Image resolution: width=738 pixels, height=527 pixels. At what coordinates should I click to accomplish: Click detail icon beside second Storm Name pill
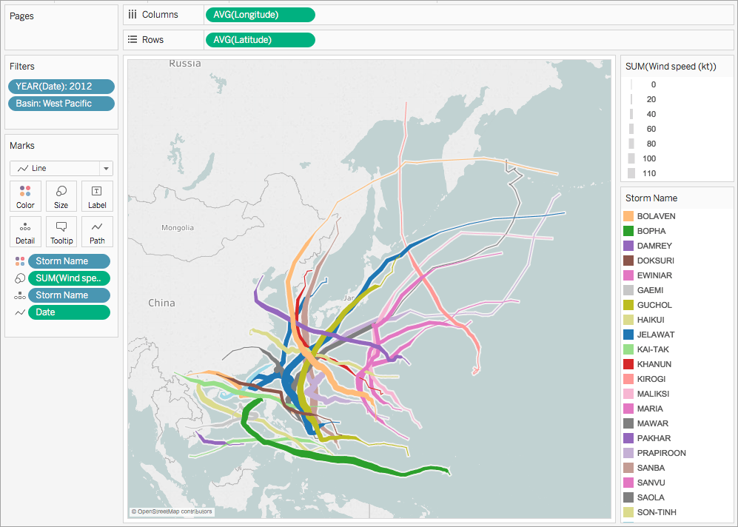click(x=20, y=295)
